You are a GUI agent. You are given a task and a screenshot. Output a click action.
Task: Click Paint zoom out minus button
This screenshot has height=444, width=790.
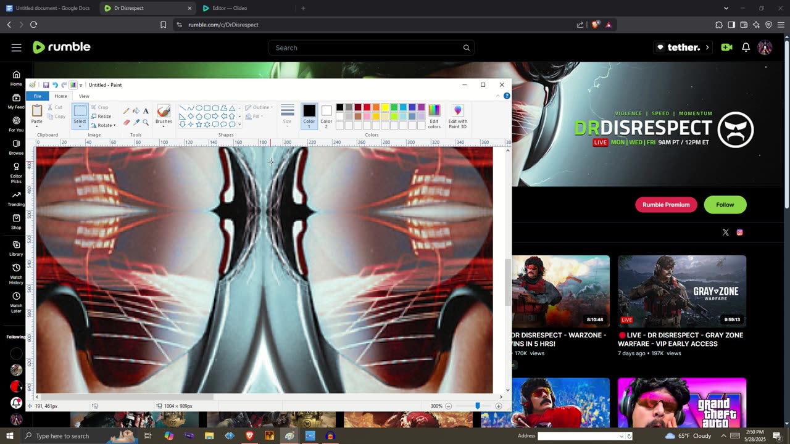tap(448, 406)
